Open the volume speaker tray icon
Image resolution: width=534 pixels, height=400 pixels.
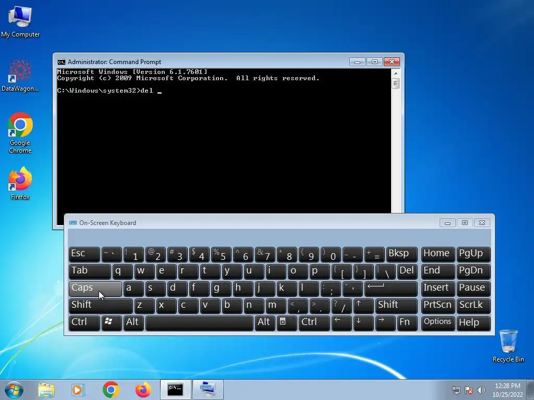click(x=481, y=390)
